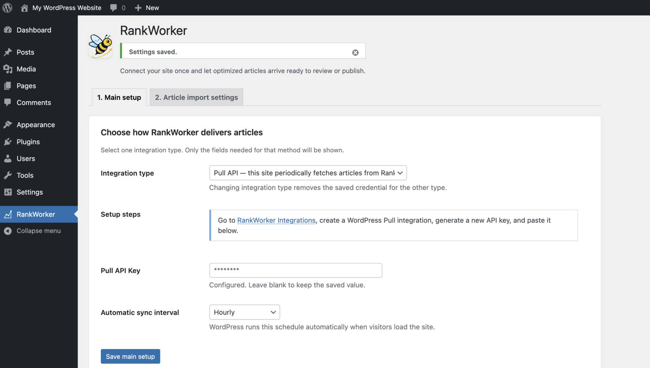
Task: Click the Plugins plug icon
Action: tap(8, 142)
